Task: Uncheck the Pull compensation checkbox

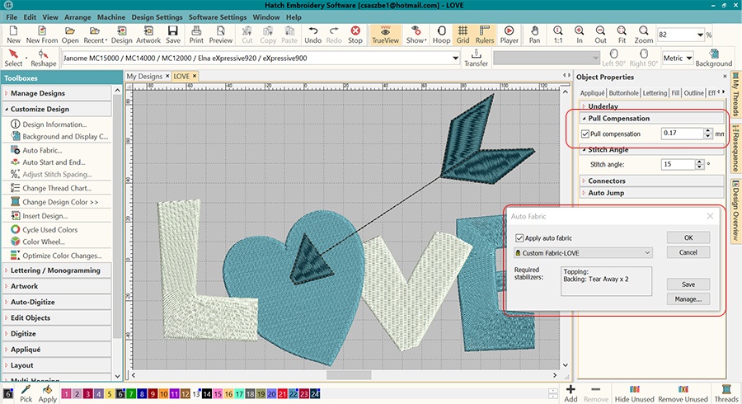Action: pyautogui.click(x=585, y=134)
